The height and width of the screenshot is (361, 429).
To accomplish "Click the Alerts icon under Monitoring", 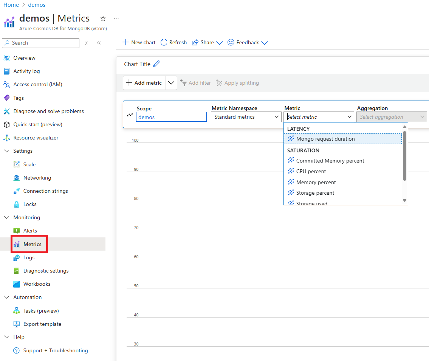I will coord(17,231).
